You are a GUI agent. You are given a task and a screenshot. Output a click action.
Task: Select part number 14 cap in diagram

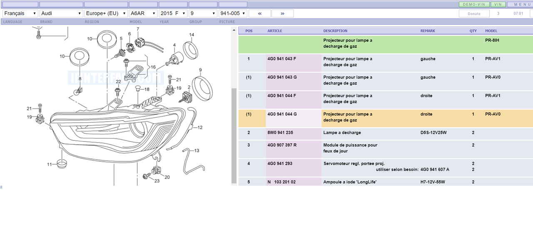pos(191,51)
